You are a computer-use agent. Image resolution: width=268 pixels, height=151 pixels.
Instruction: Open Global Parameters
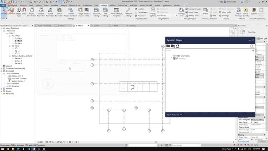tap(59, 12)
